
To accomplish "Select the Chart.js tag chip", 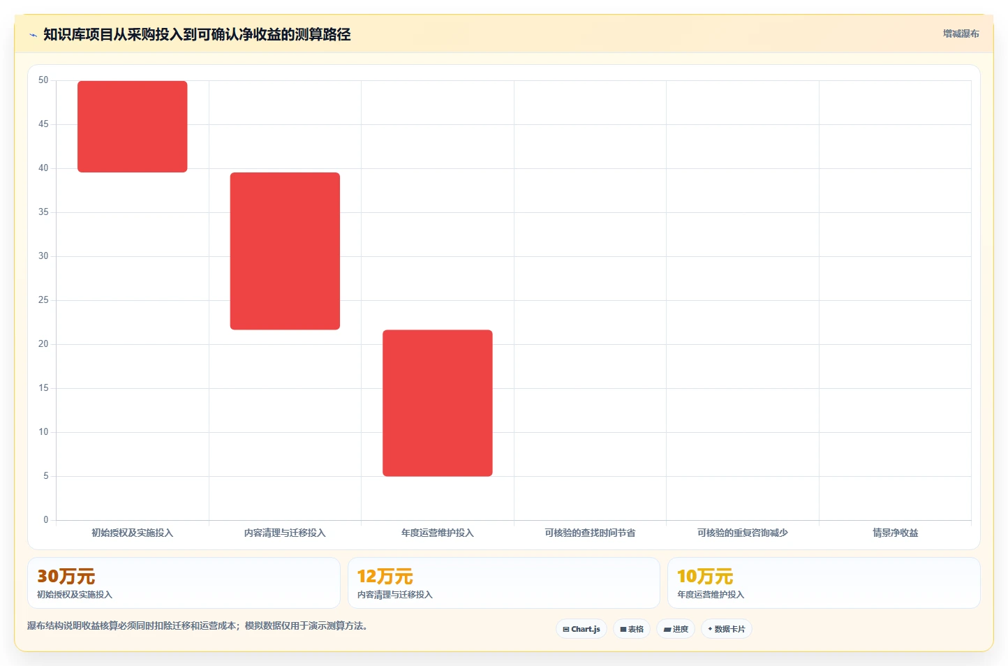I will [x=581, y=629].
